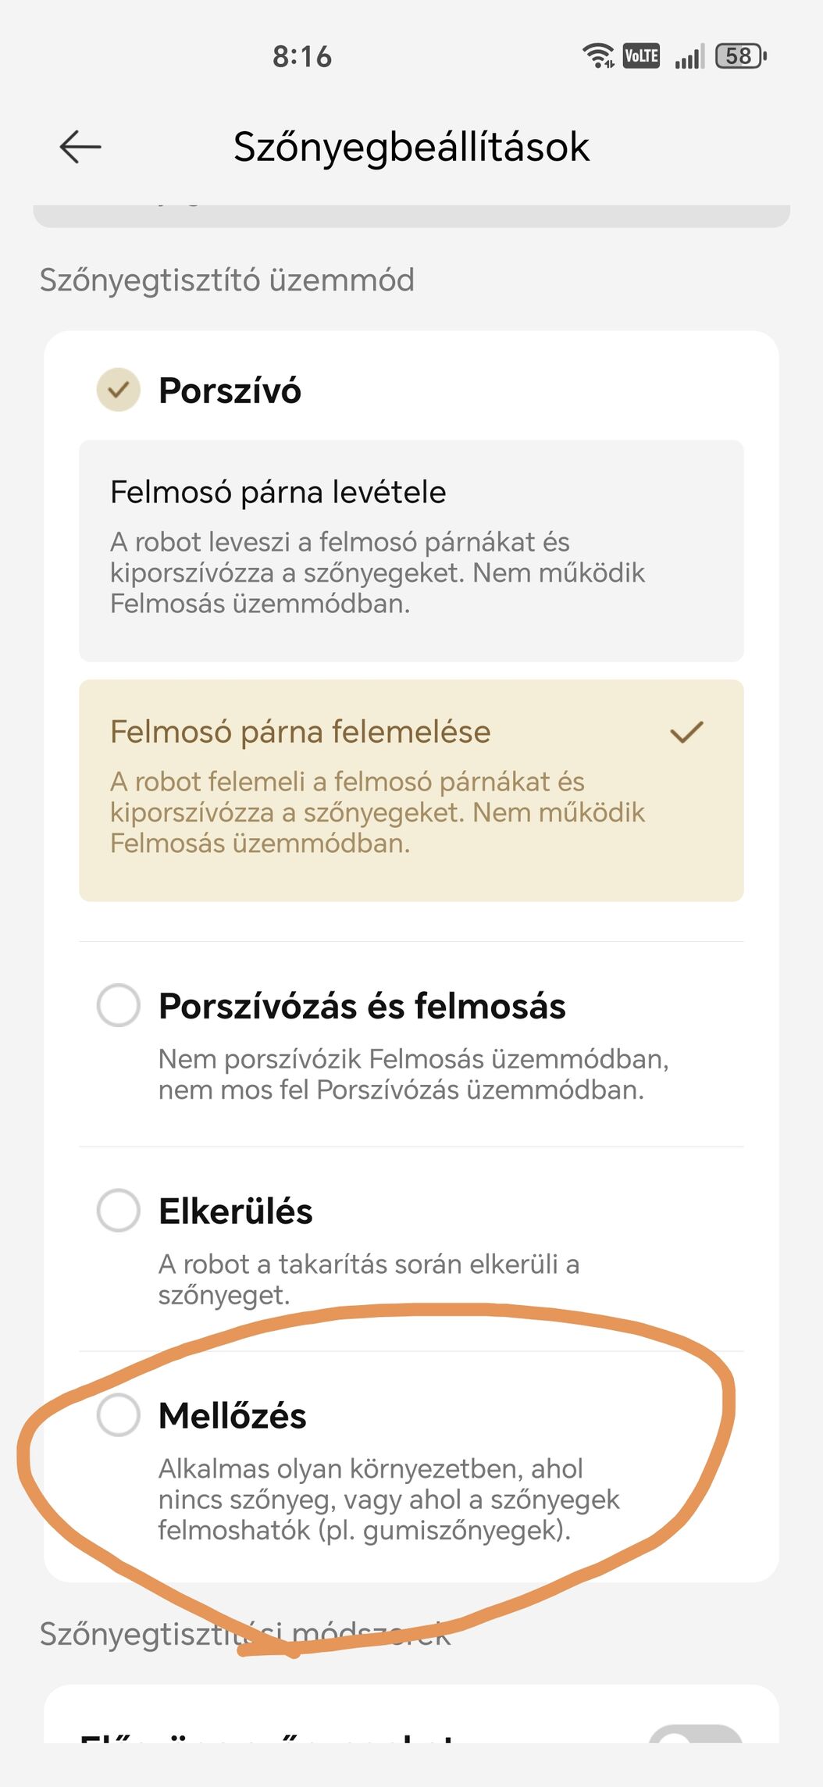Tap the Porszívózás és felmosás title
Image resolution: width=823 pixels, height=1787 pixels.
(362, 1006)
